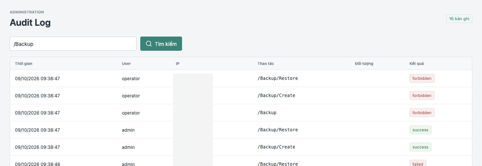Screen dimensions: 482x166
Task: Select /Backup/Restore in the operator forbidden row
Action: [278, 78]
